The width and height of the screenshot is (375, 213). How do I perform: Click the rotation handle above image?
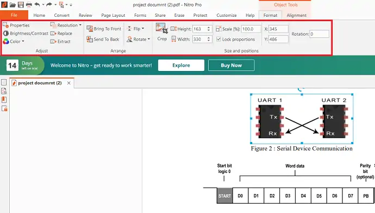tap(301, 89)
